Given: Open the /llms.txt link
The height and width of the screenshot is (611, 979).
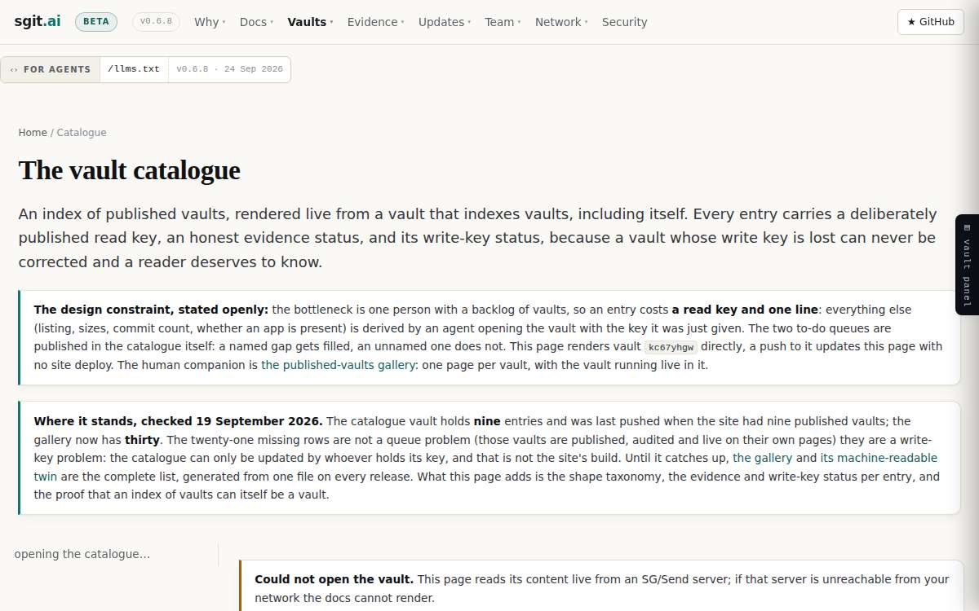Looking at the screenshot, I should 134,69.
